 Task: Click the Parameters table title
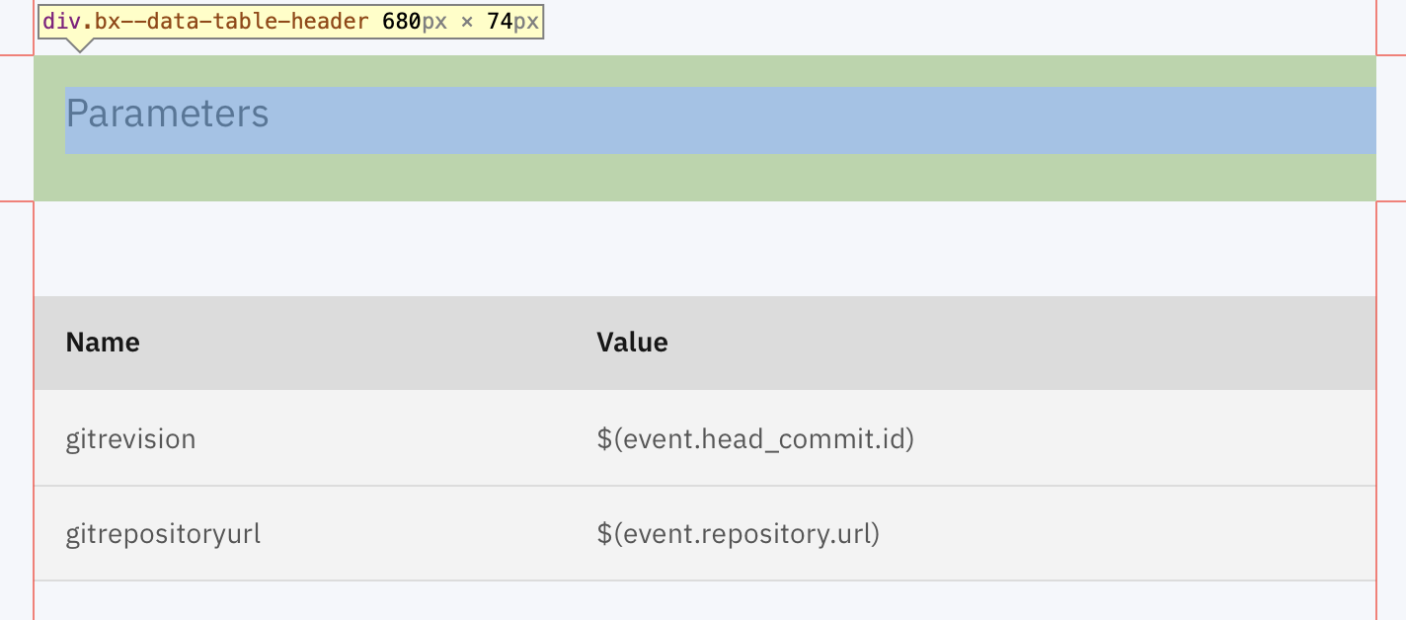[167, 115]
